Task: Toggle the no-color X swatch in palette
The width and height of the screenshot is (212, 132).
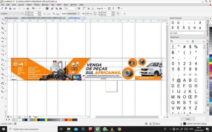Action: tap(13, 120)
